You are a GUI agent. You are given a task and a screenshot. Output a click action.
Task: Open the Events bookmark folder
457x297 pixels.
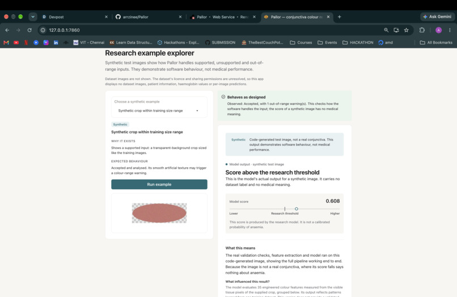point(327,43)
